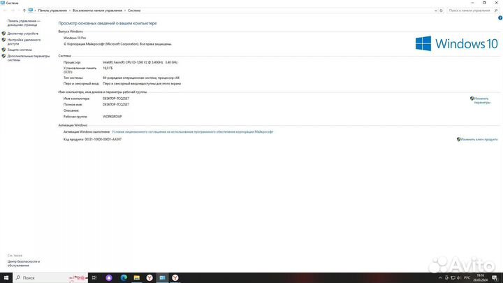Open Дополнительные параметры системы link
Image resolution: width=503 pixels, height=283 pixels.
click(x=29, y=58)
